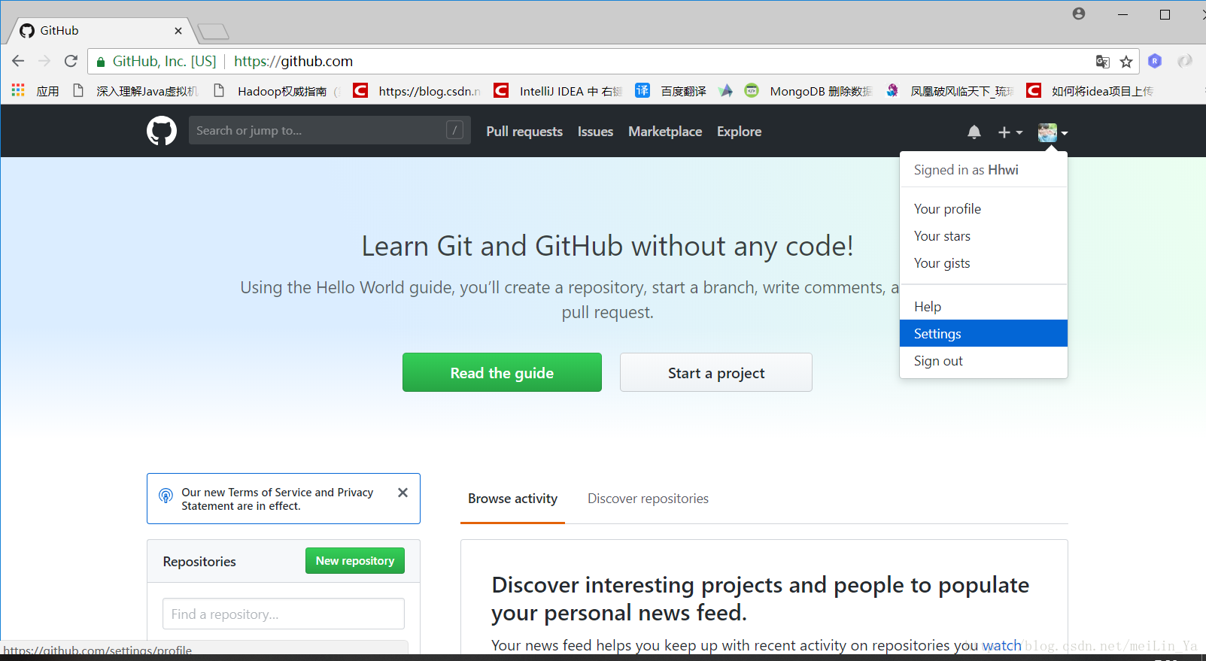Viewport: 1206px width, 661px height.
Task: Click the GitHub Octocat logo in header
Action: [162, 131]
